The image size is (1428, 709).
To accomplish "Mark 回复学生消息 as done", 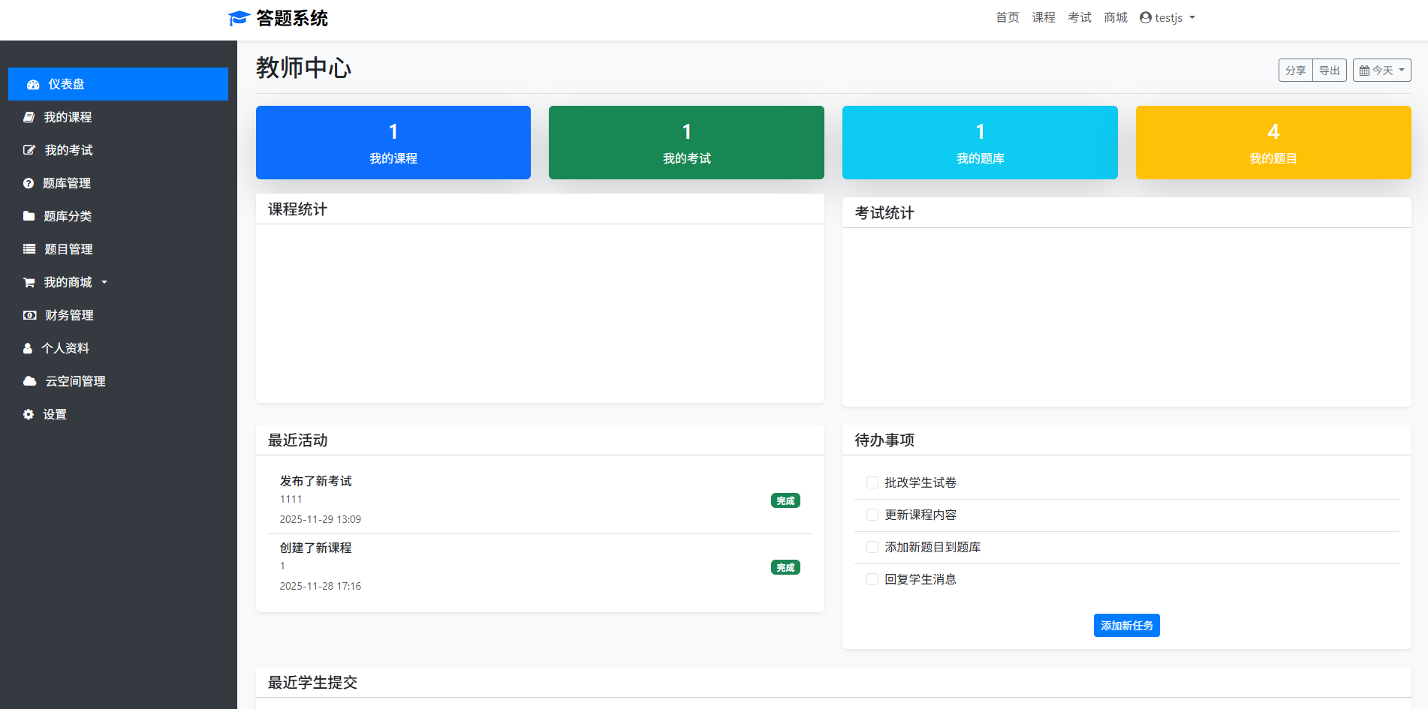I will (x=872, y=579).
